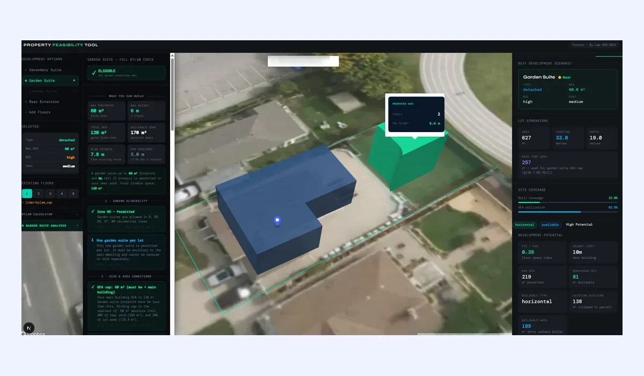The width and height of the screenshot is (644, 376).
Task: Click the Proposed ADU info popup
Action: [x=415, y=114]
